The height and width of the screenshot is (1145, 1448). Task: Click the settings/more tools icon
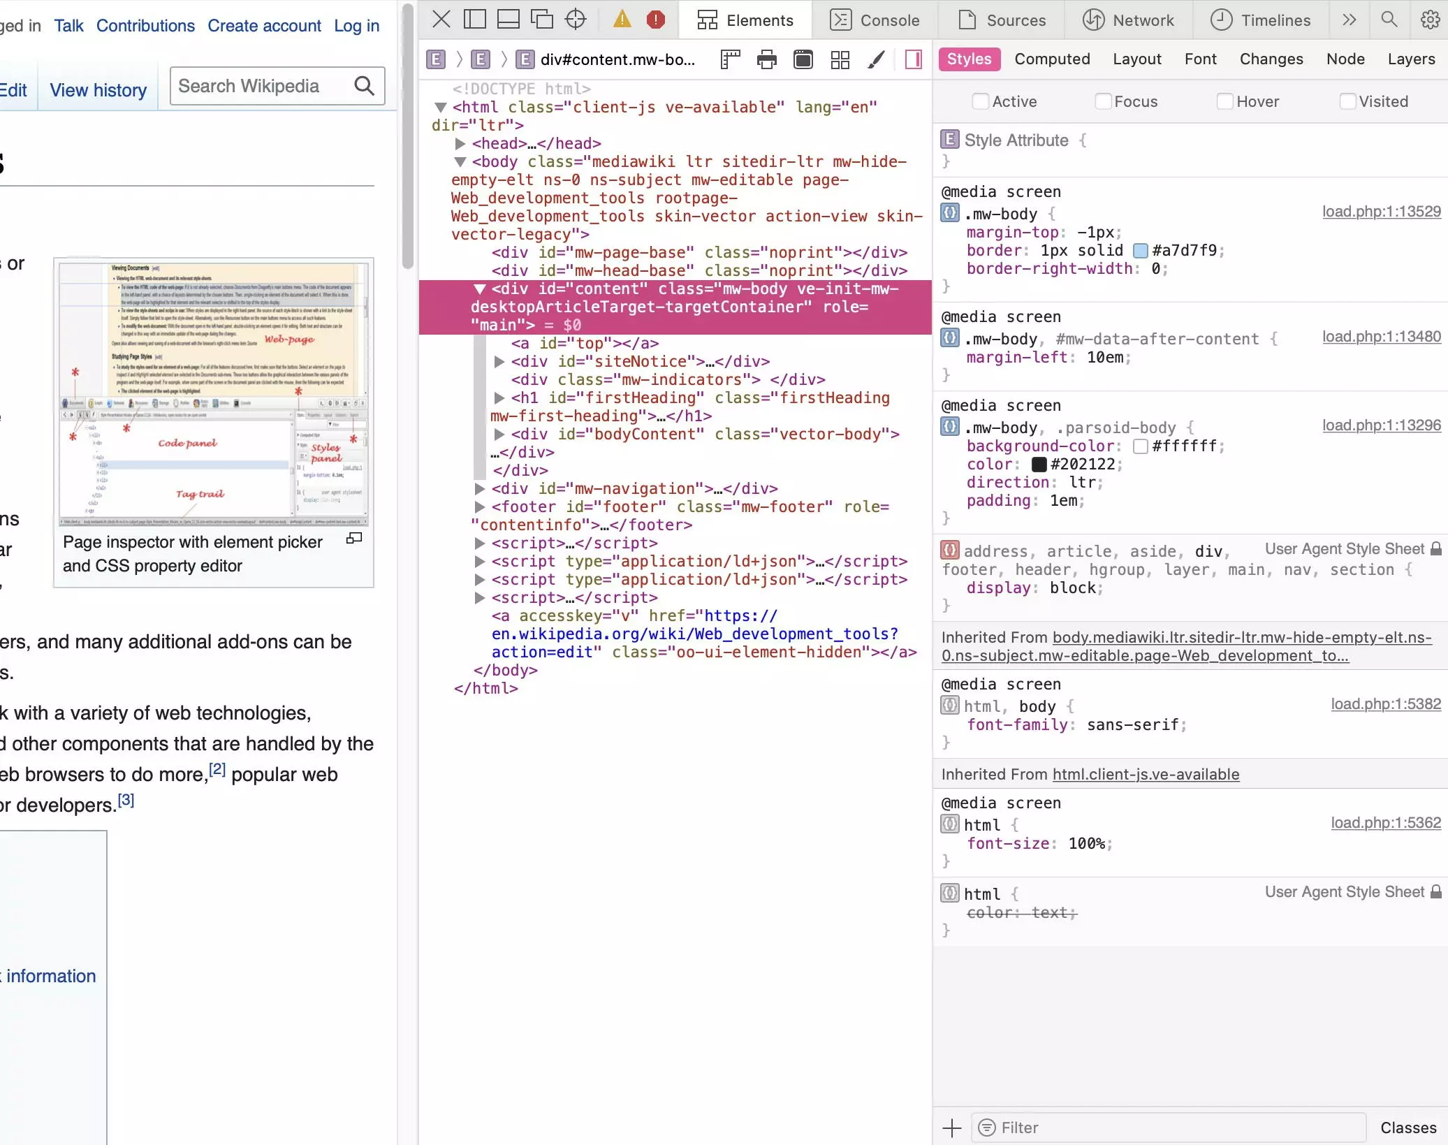1431,20
